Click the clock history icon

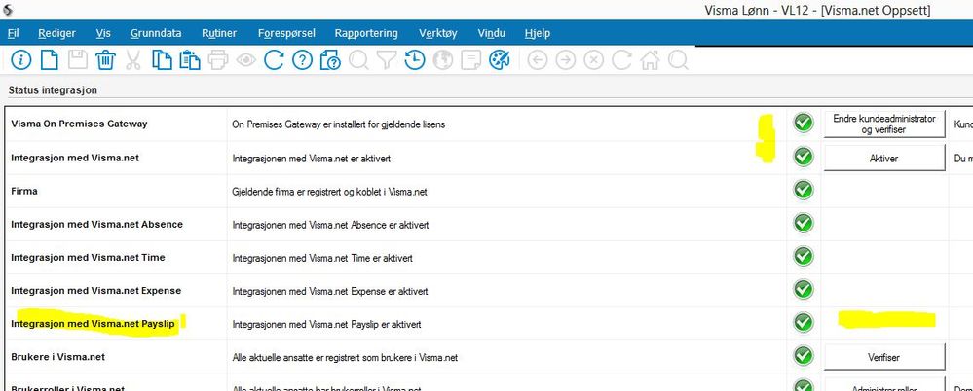tap(415, 60)
